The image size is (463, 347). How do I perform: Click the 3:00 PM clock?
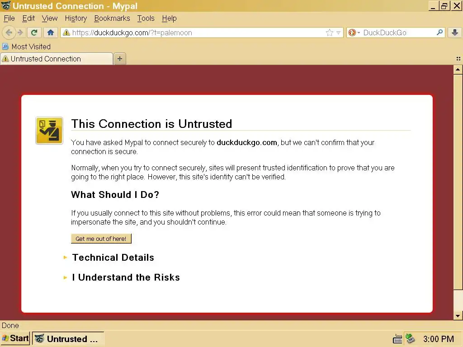pyautogui.click(x=438, y=339)
